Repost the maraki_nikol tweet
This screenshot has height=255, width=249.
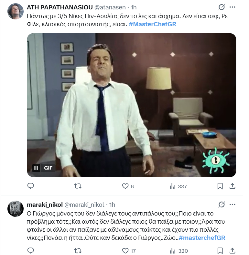coord(78,250)
